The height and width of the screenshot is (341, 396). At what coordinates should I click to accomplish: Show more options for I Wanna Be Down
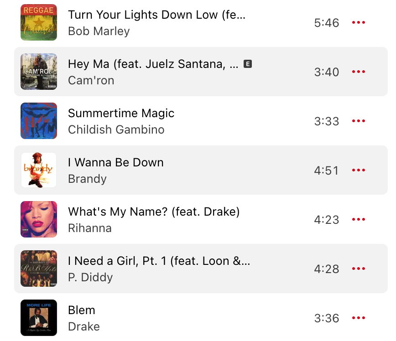[359, 170]
